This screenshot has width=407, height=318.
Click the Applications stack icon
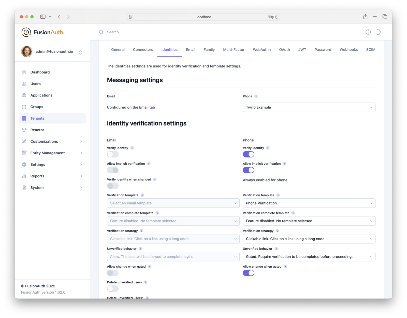click(24, 95)
